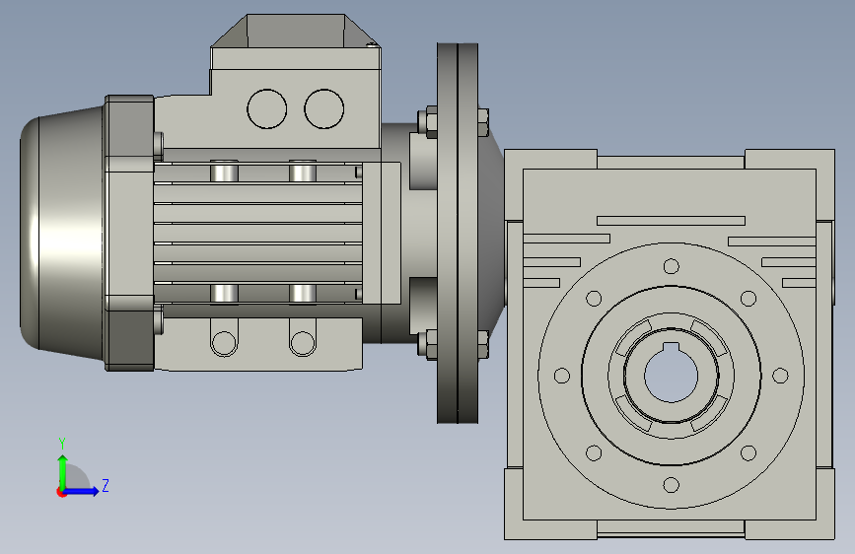This screenshot has width=855, height=554.
Task: Select the left motor foot mounting hole
Action: tap(224, 343)
